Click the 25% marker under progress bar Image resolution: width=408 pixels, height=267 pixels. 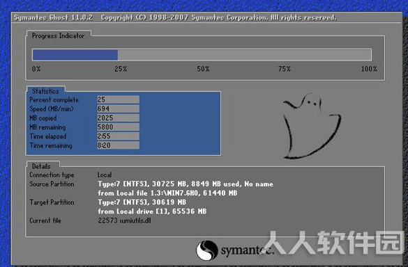tap(121, 69)
